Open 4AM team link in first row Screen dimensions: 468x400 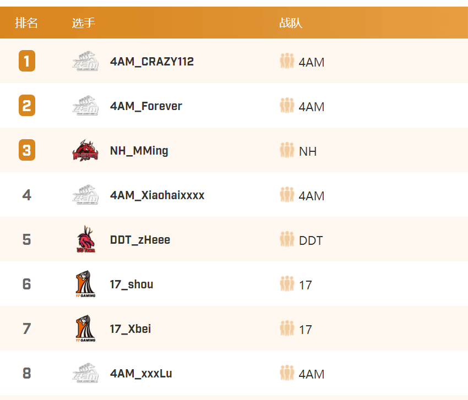pyautogui.click(x=311, y=62)
